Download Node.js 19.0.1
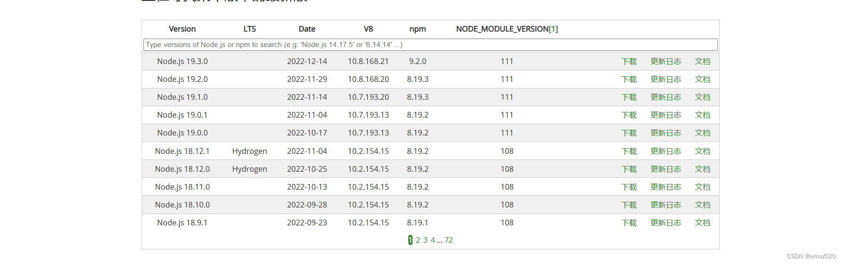This screenshot has width=843, height=263. (x=629, y=115)
